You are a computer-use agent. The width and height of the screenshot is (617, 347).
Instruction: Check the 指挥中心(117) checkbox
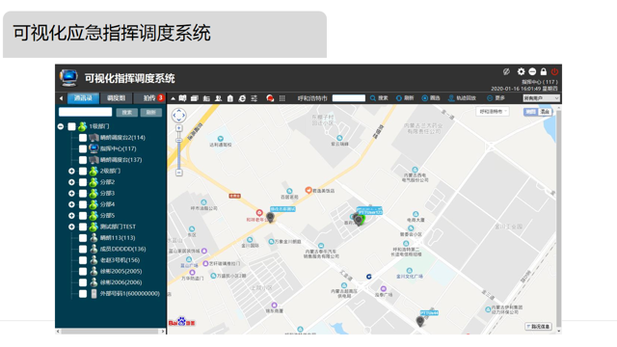83,148
